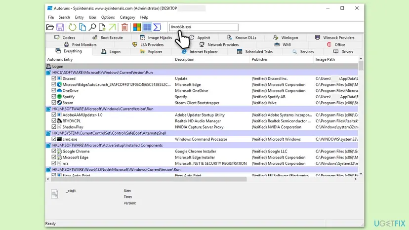
Task: Click the Jump to Entry arrow icon
Action: click(x=112, y=27)
